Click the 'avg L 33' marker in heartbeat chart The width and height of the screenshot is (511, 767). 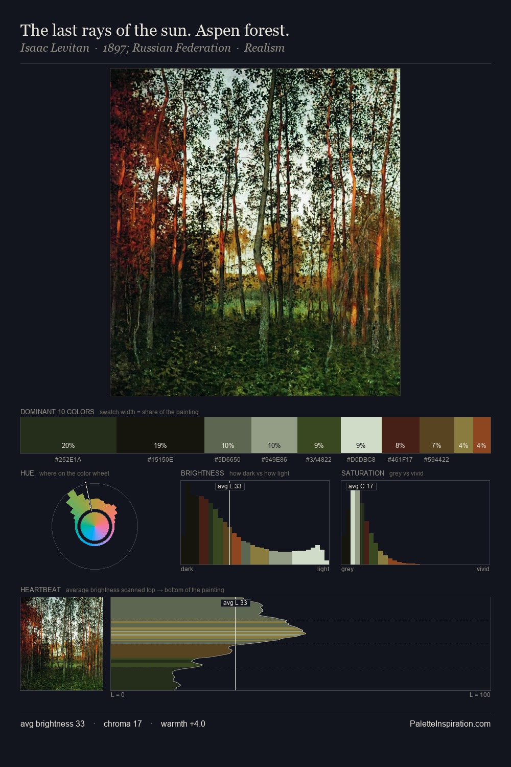235,603
